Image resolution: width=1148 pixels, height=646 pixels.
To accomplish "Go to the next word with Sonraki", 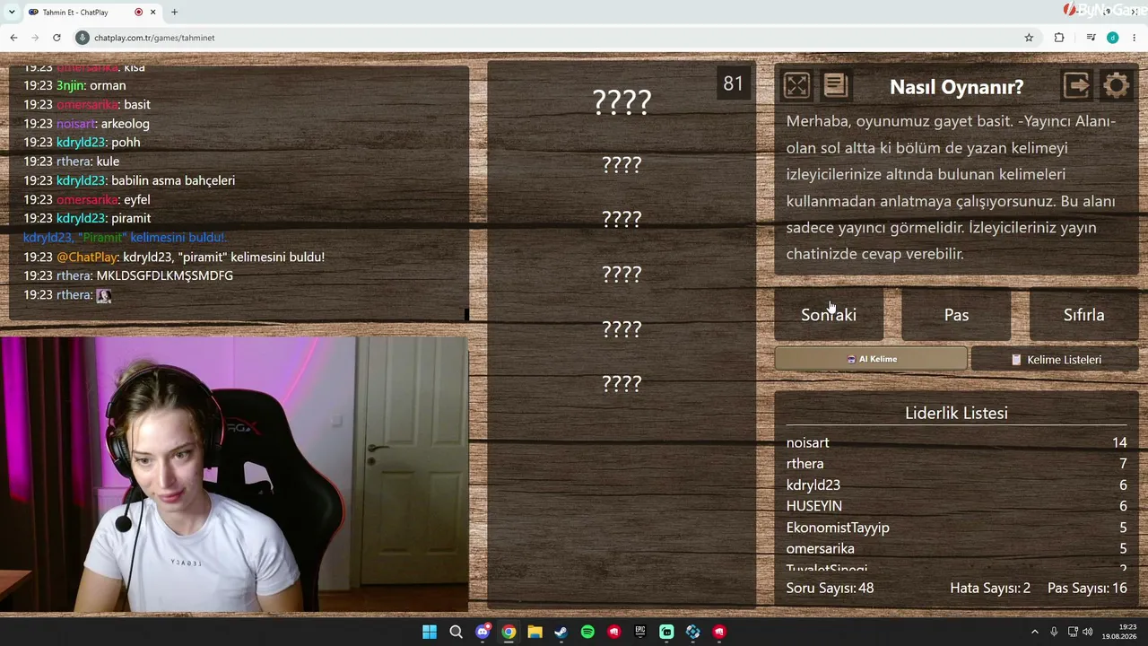I will click(829, 315).
